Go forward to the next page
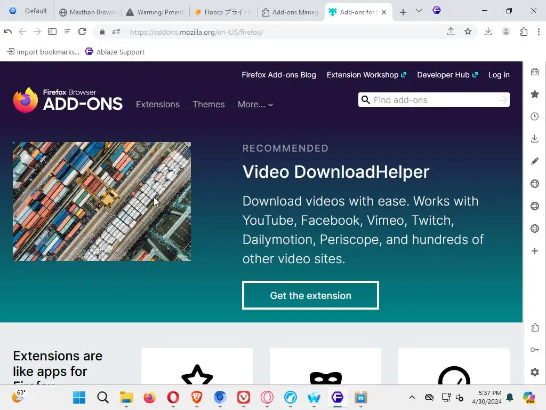The height and width of the screenshot is (410, 546). point(37,31)
